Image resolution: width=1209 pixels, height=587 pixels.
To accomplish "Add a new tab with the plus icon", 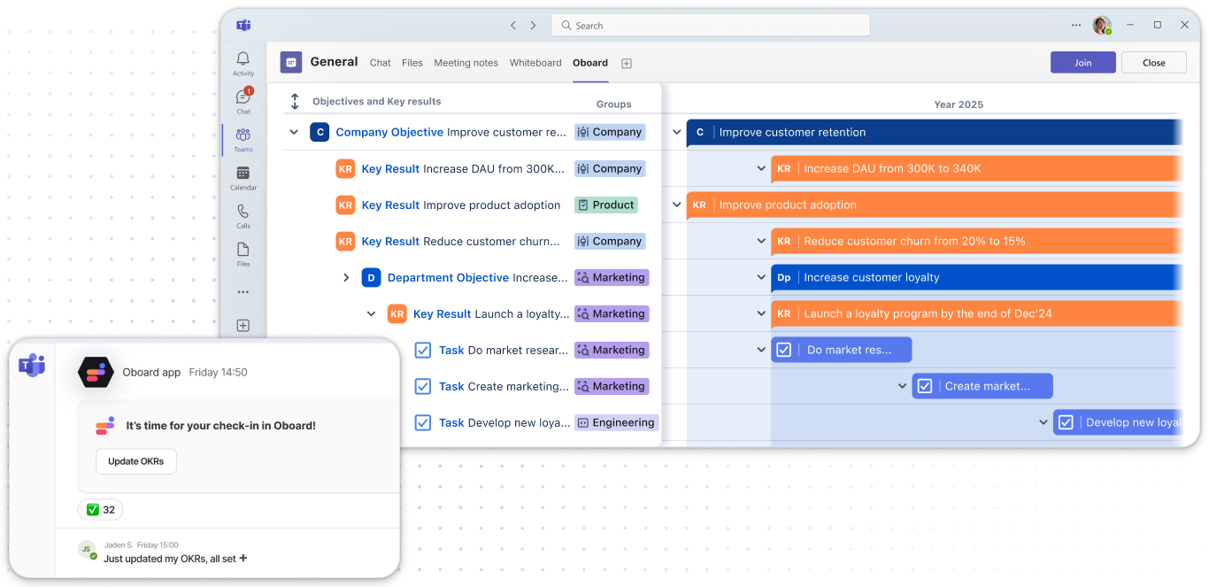I will (x=627, y=63).
